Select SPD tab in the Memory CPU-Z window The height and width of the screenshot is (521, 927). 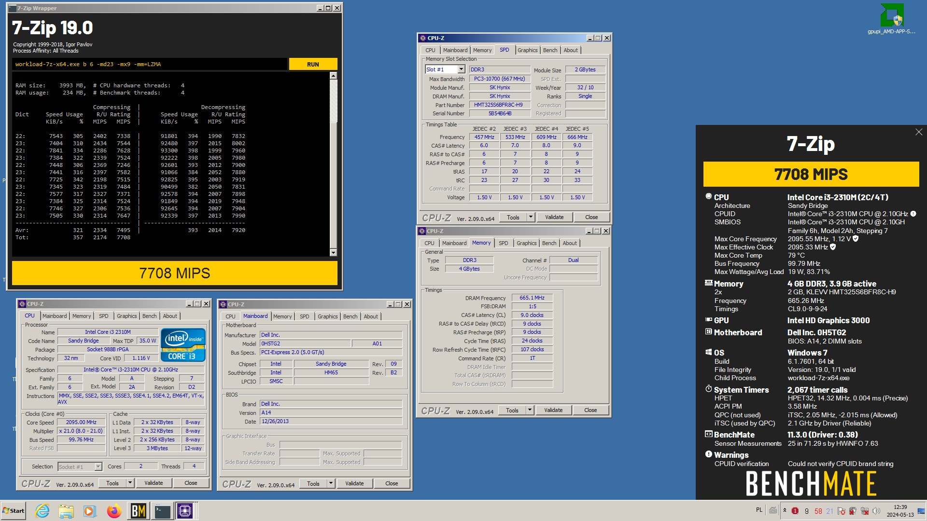tap(503, 243)
